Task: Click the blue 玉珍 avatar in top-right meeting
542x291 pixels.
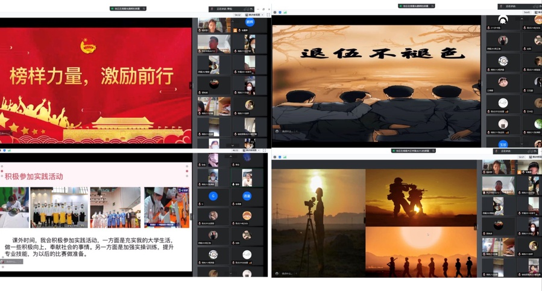Action: point(503,144)
